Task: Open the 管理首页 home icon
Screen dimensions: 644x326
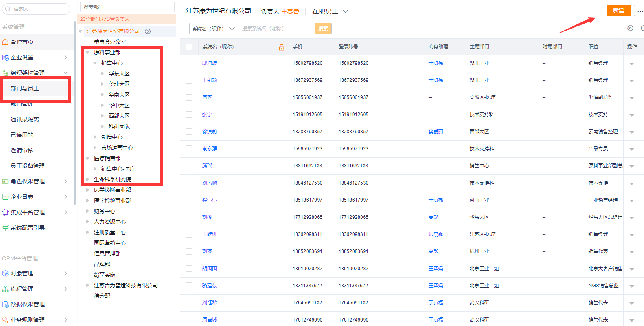Action: (5, 42)
